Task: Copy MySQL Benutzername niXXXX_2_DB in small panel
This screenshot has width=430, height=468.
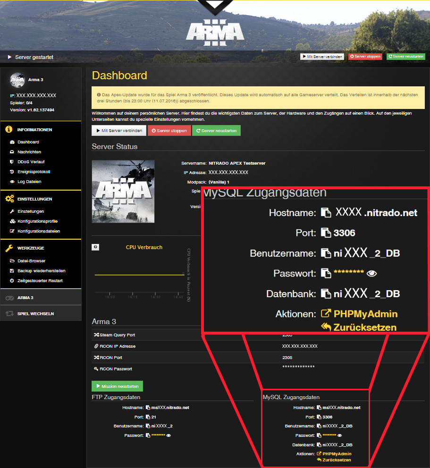Action: (319, 426)
